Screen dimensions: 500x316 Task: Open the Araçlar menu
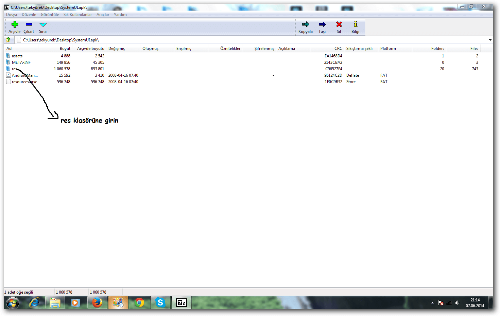[x=103, y=15]
